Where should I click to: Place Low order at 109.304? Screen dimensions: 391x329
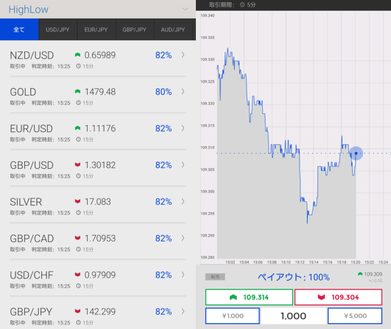point(339,297)
